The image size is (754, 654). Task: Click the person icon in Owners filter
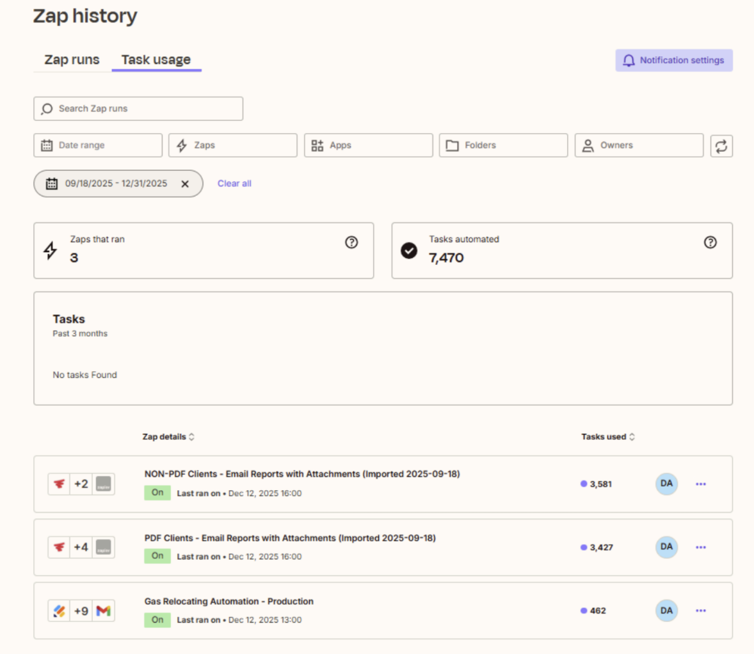click(x=588, y=145)
